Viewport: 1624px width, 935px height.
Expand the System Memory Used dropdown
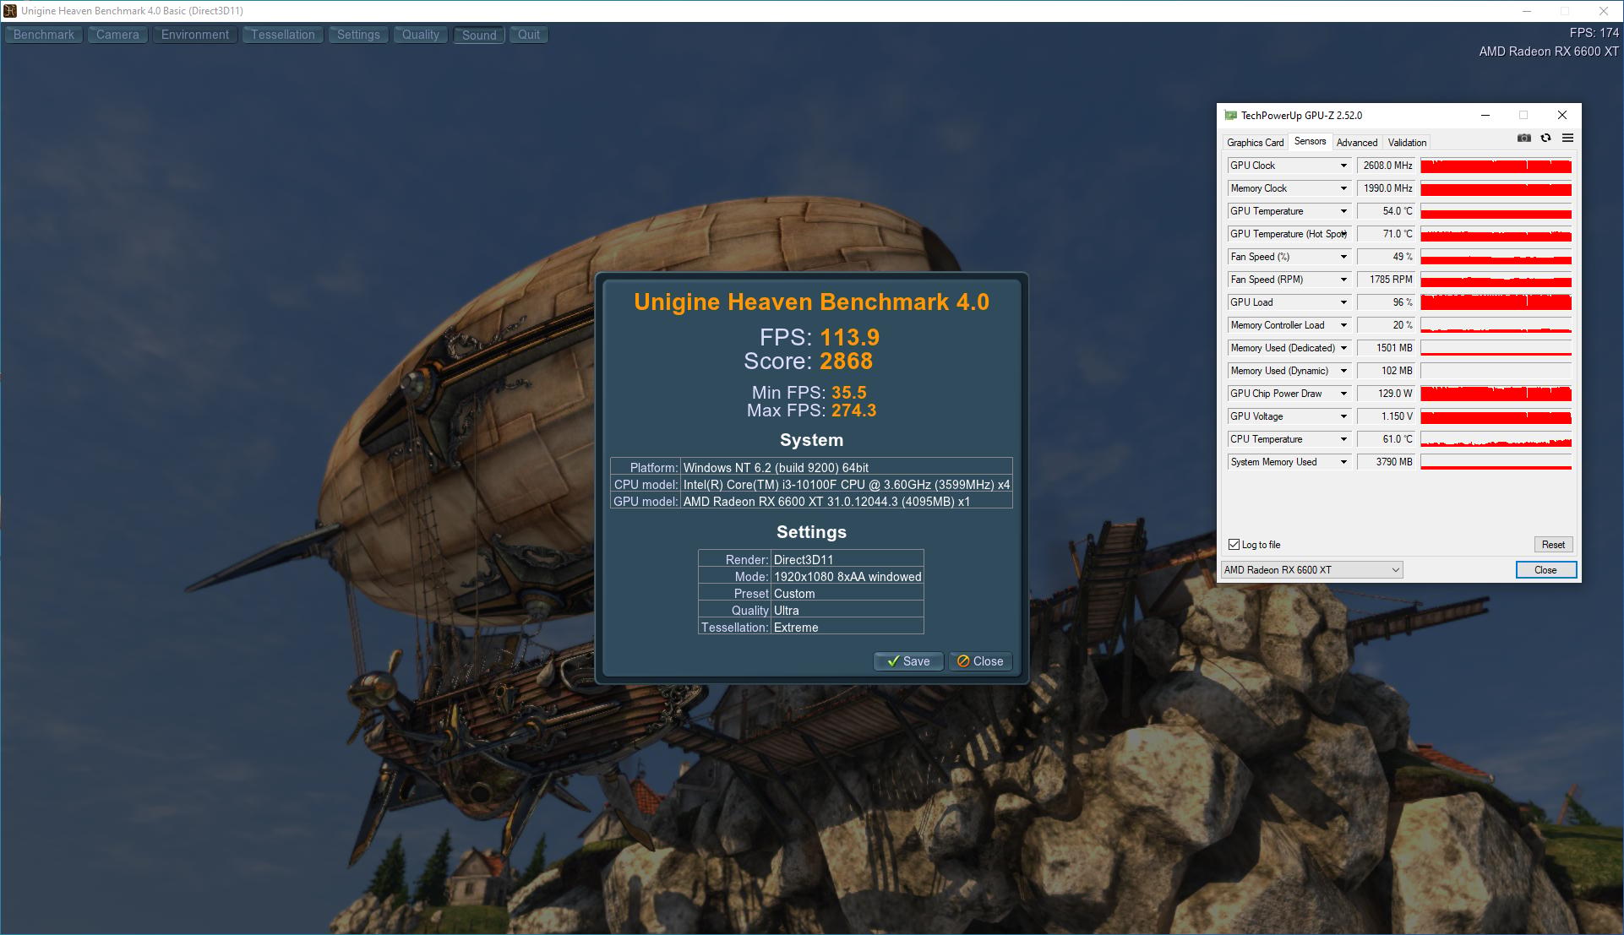point(1343,462)
